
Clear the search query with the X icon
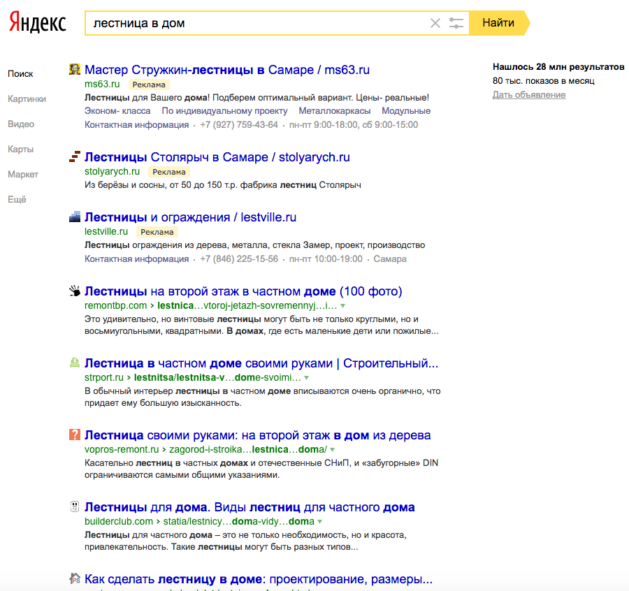435,23
